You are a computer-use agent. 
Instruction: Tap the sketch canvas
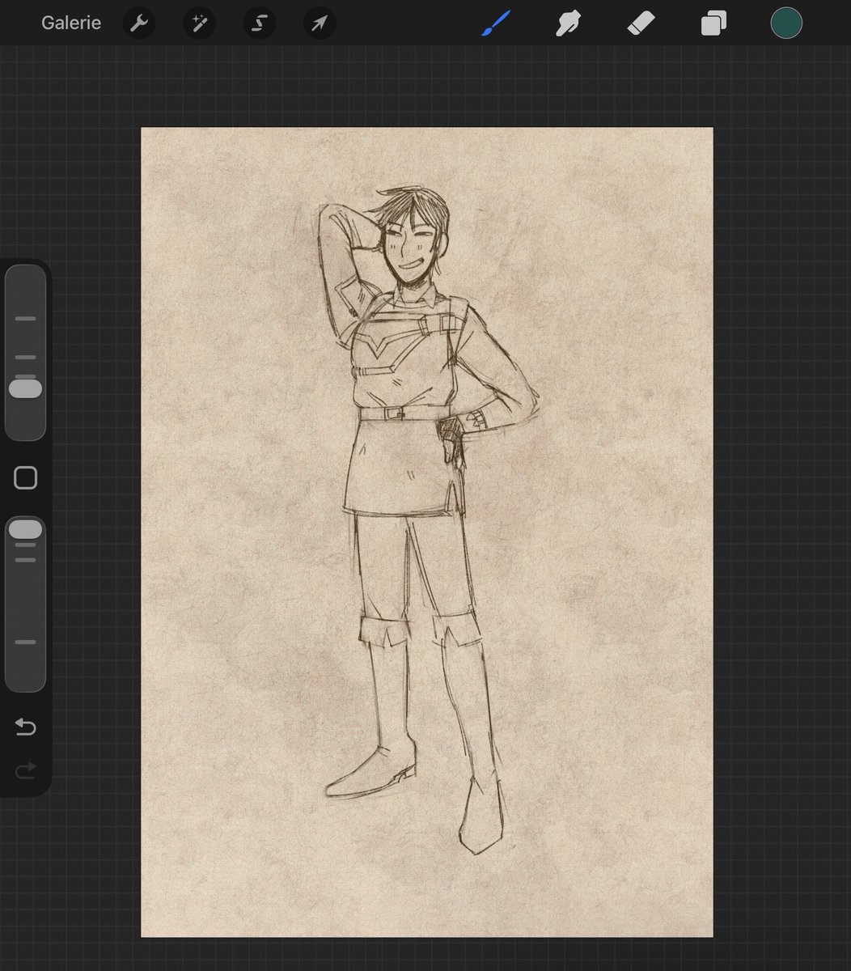pos(427,532)
